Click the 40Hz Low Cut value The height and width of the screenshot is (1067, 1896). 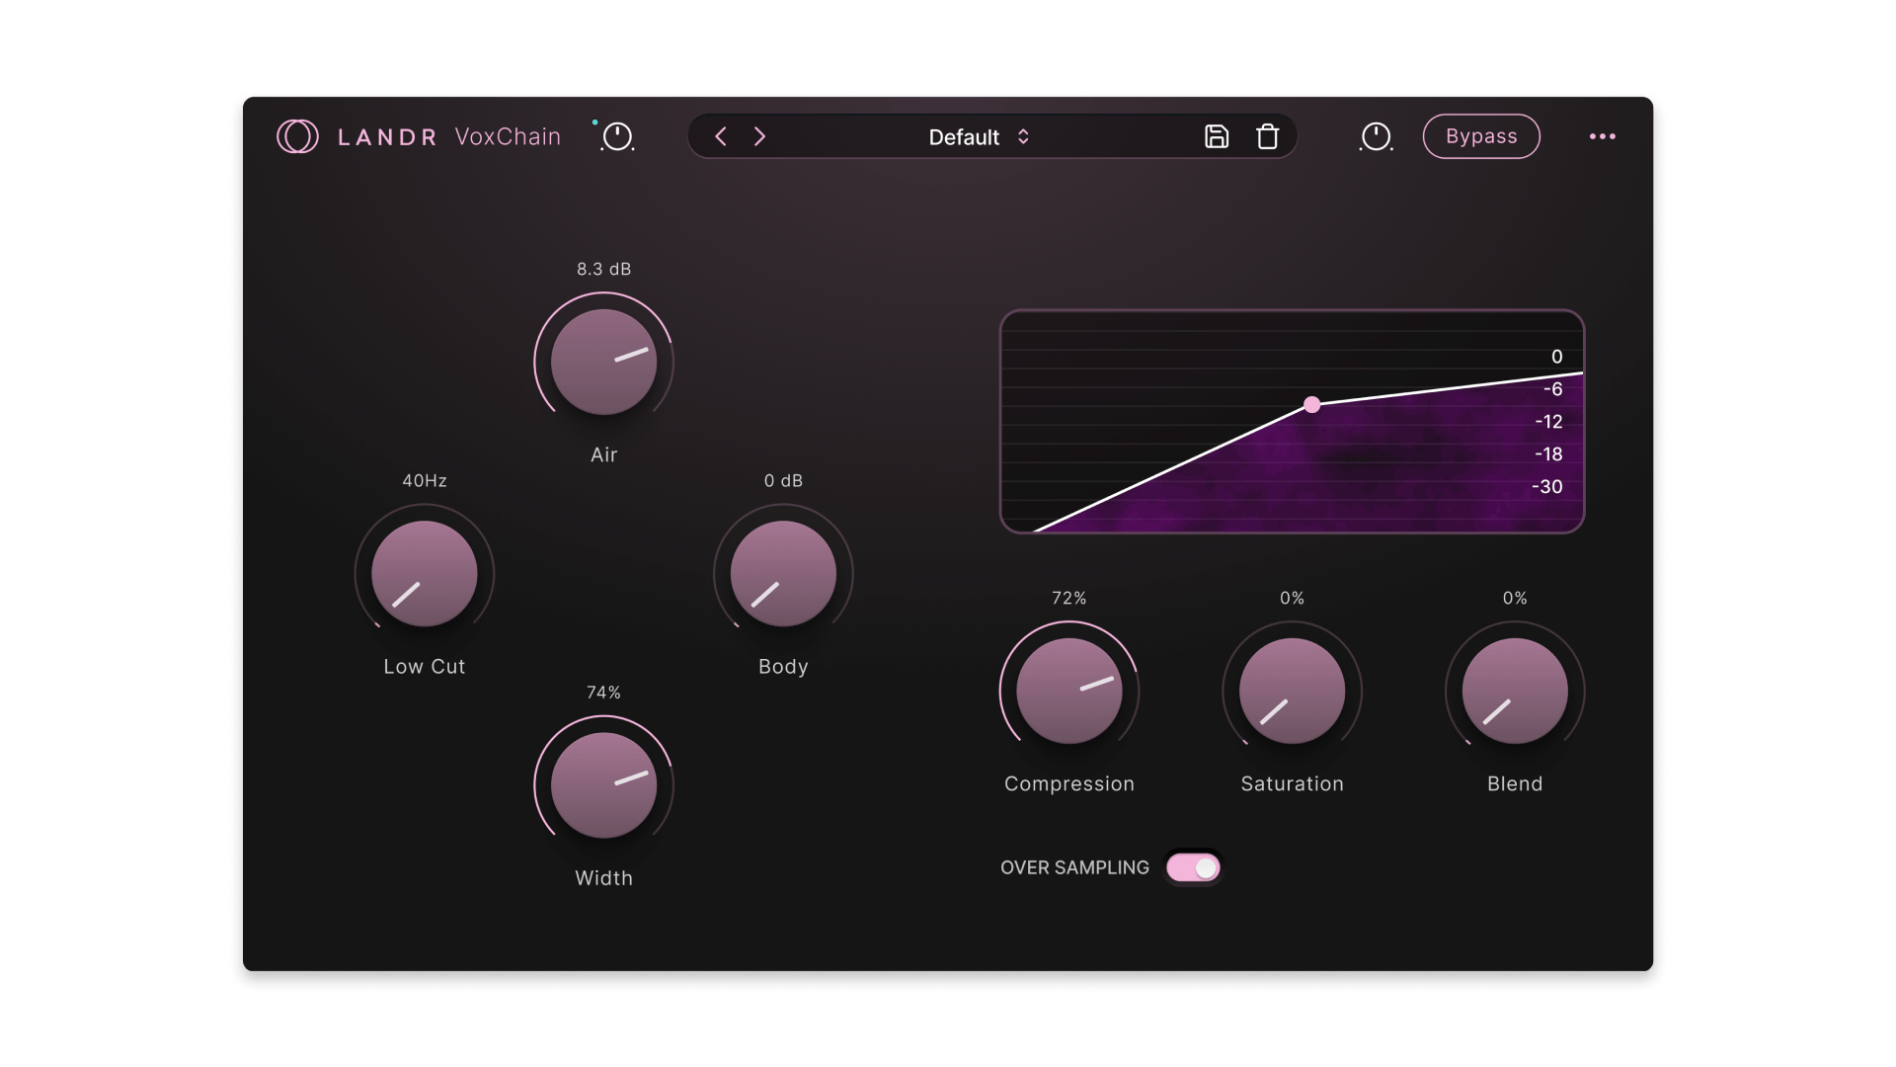coord(425,480)
